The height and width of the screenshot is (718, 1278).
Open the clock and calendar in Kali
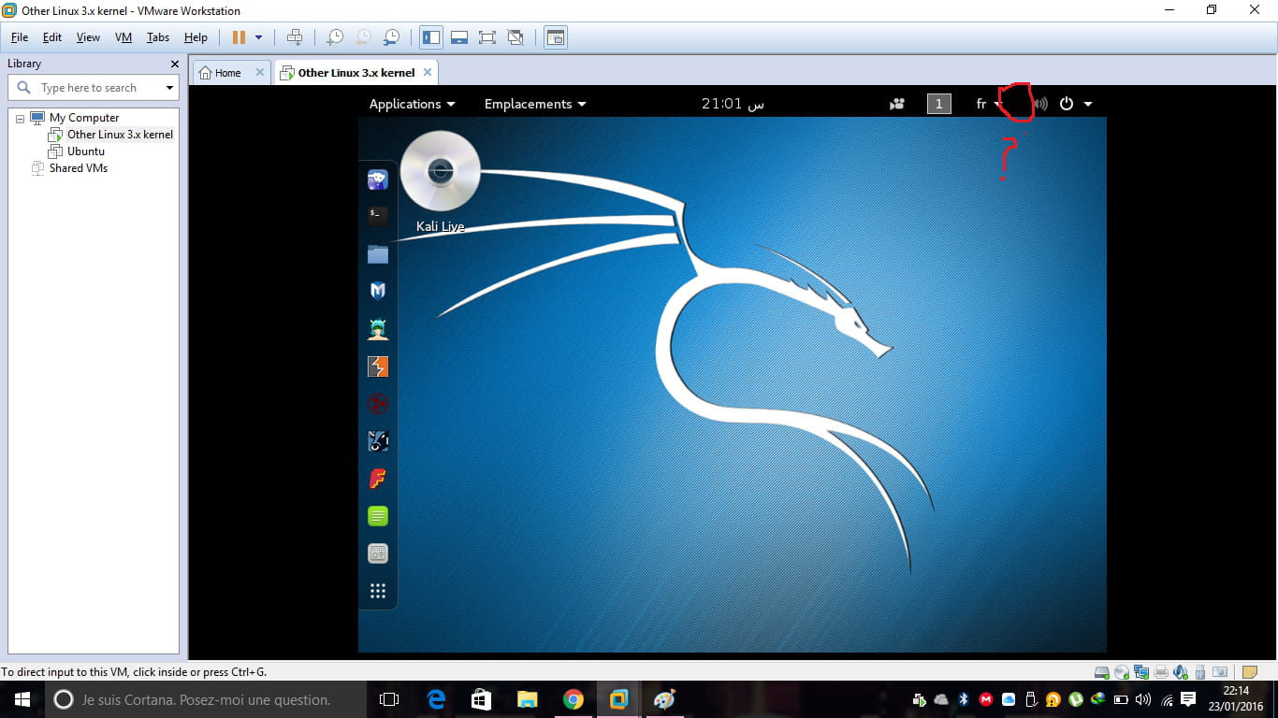pos(733,104)
